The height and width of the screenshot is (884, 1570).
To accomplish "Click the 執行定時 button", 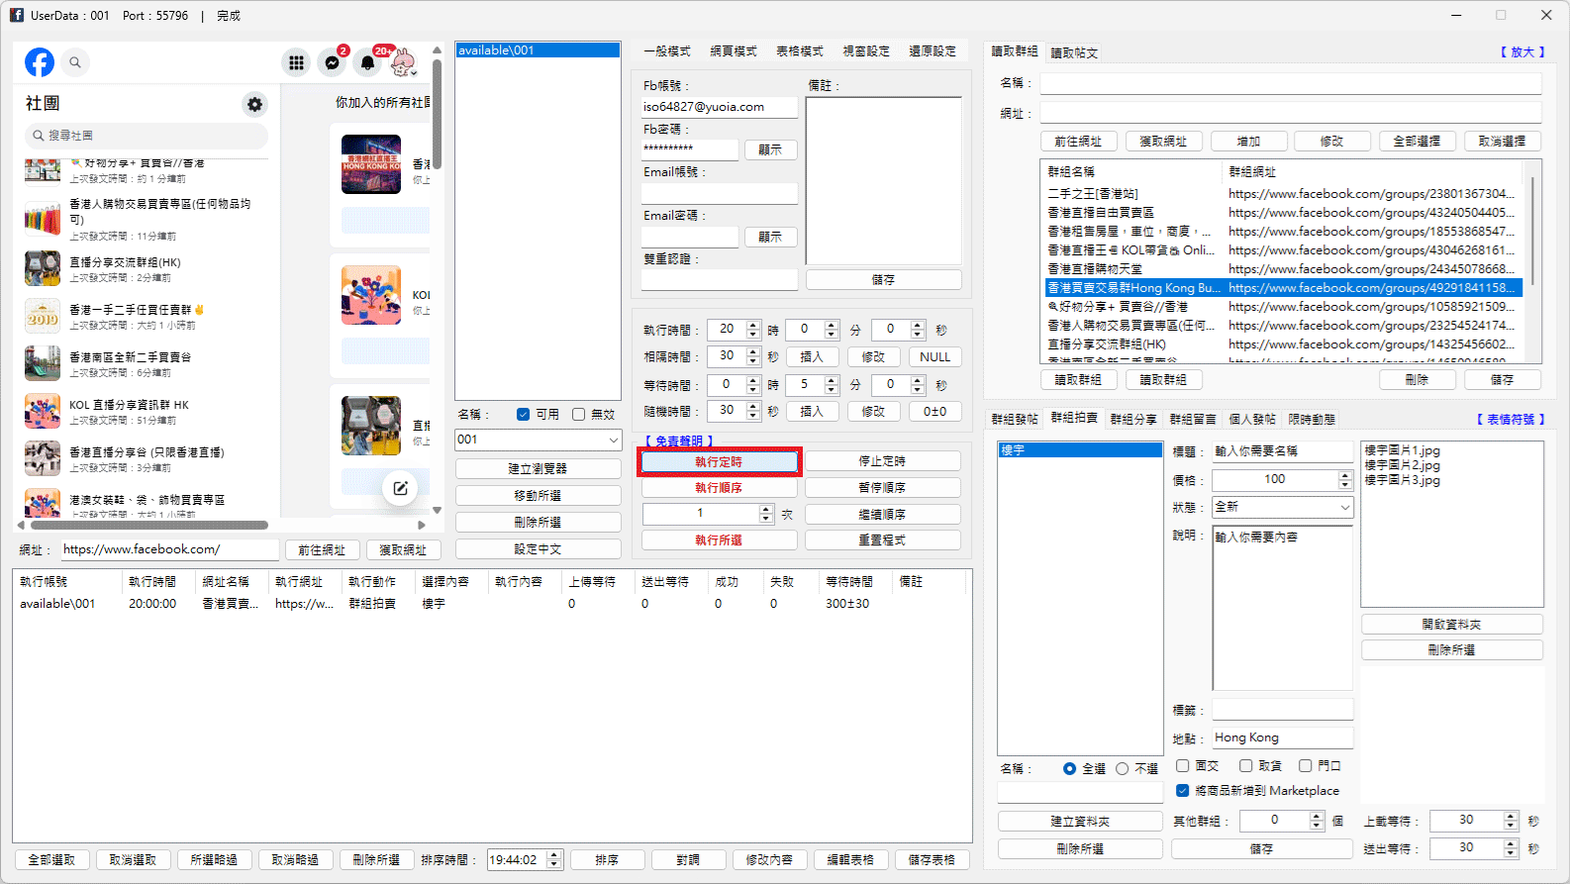I will click(x=720, y=461).
